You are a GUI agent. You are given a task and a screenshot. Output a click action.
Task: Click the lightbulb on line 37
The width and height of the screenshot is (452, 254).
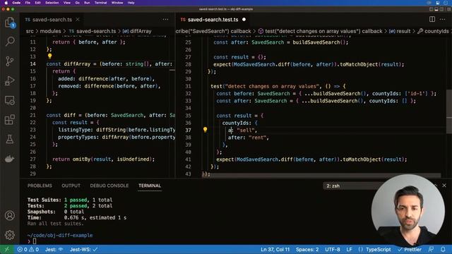coord(205,130)
